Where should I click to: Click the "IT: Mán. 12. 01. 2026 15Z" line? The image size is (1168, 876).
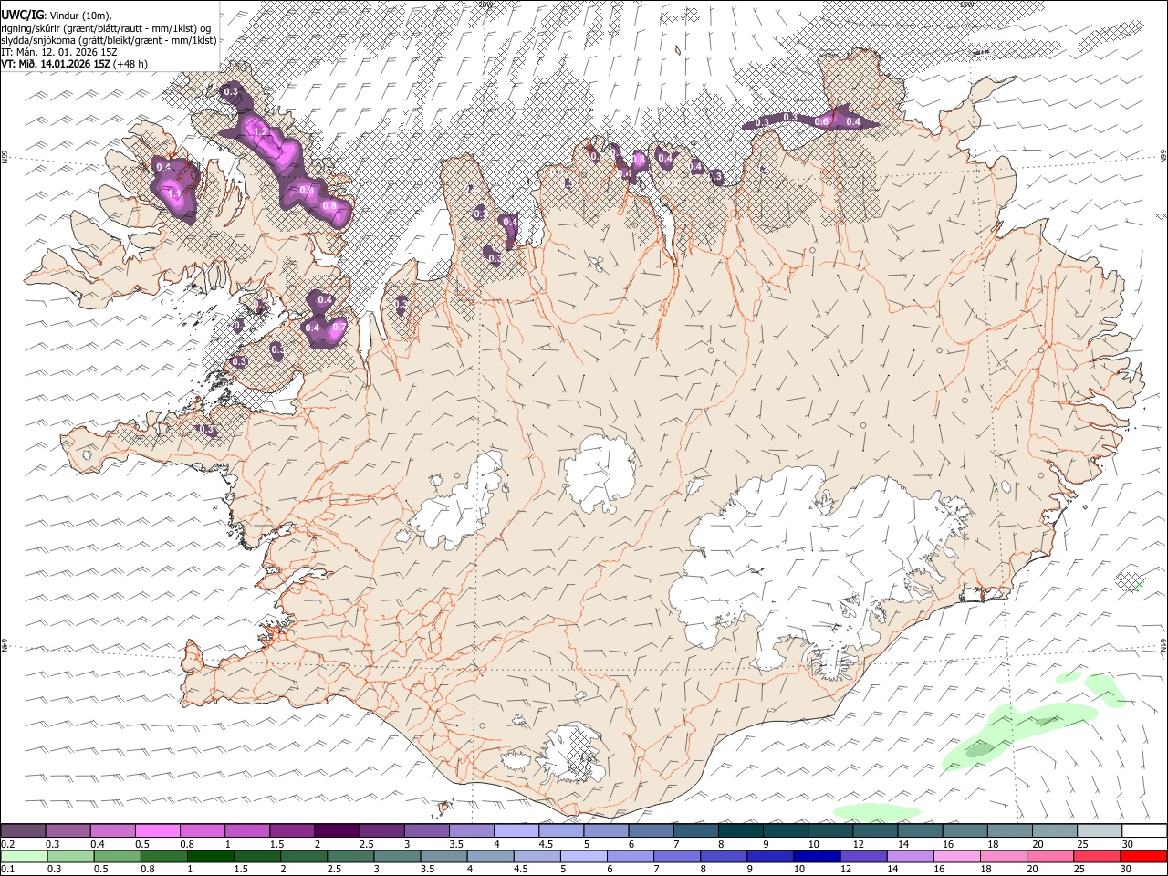click(59, 52)
